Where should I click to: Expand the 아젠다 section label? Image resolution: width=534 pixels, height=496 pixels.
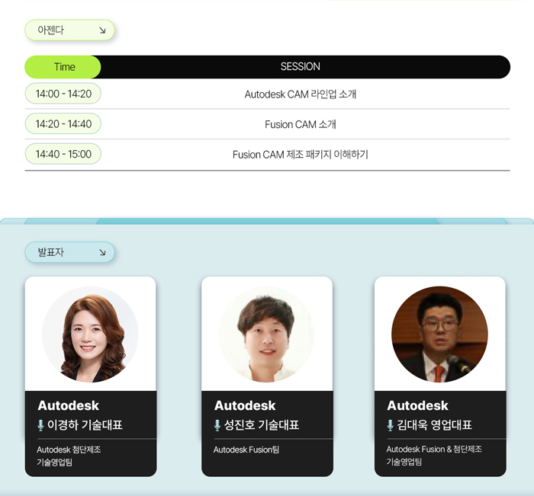pyautogui.click(x=70, y=30)
